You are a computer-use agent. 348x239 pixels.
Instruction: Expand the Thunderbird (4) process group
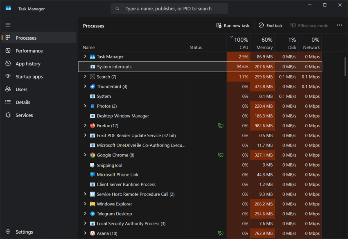[x=85, y=86]
